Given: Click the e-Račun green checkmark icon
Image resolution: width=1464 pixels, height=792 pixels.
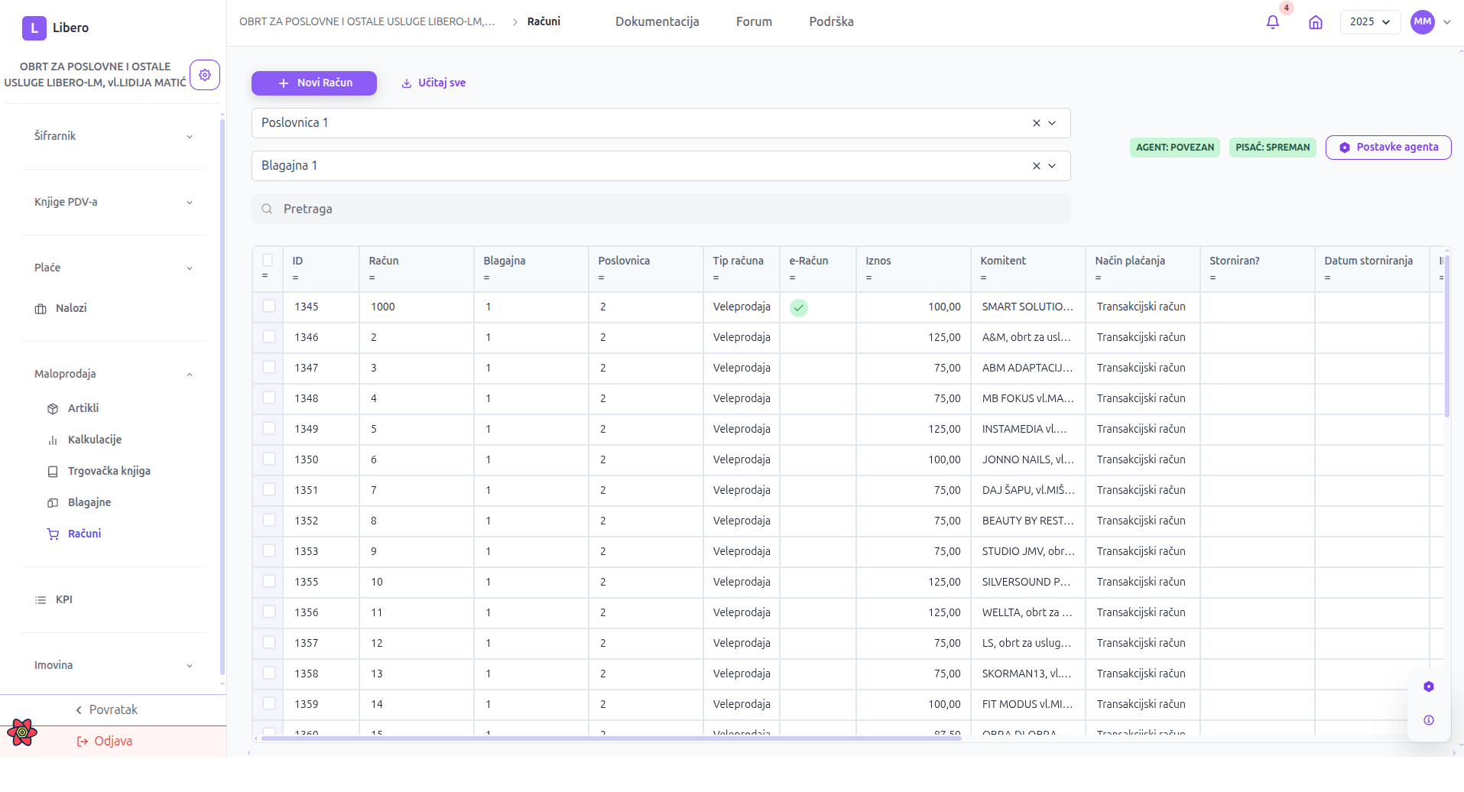Looking at the screenshot, I should point(798,307).
